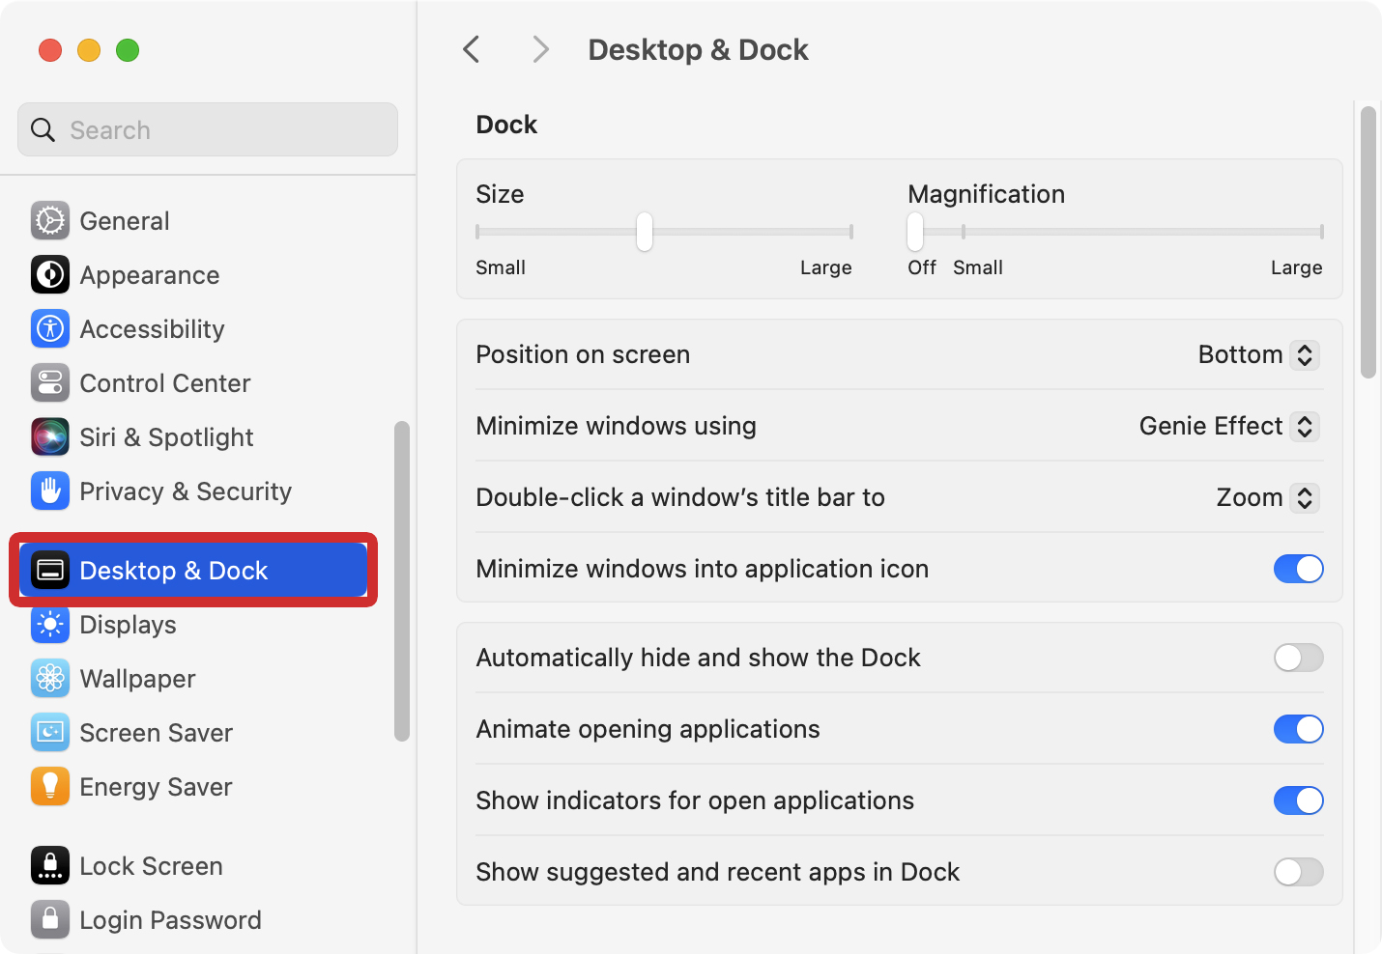Click the General gear icon in sidebar

50,221
